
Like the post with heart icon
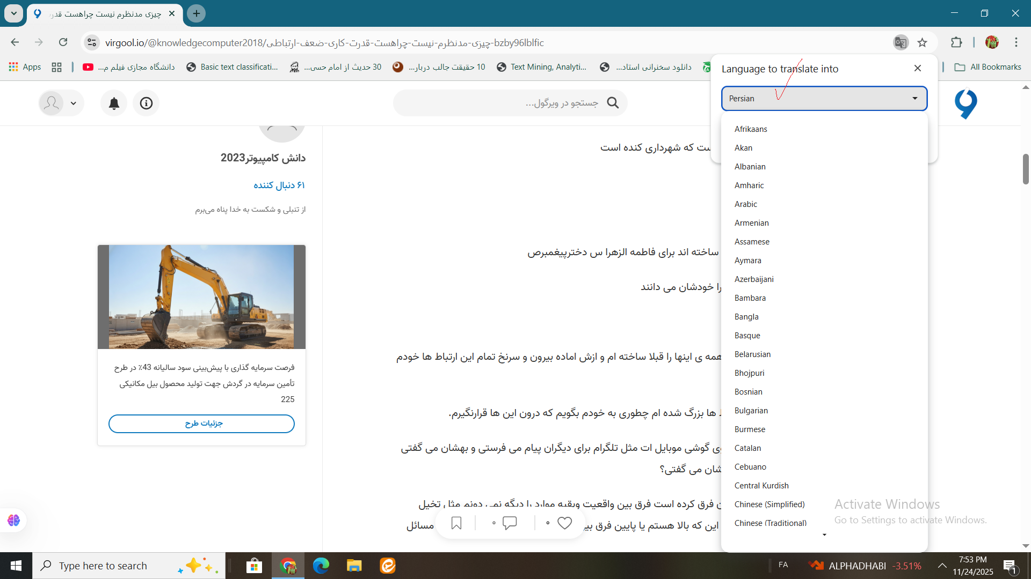pos(564,523)
